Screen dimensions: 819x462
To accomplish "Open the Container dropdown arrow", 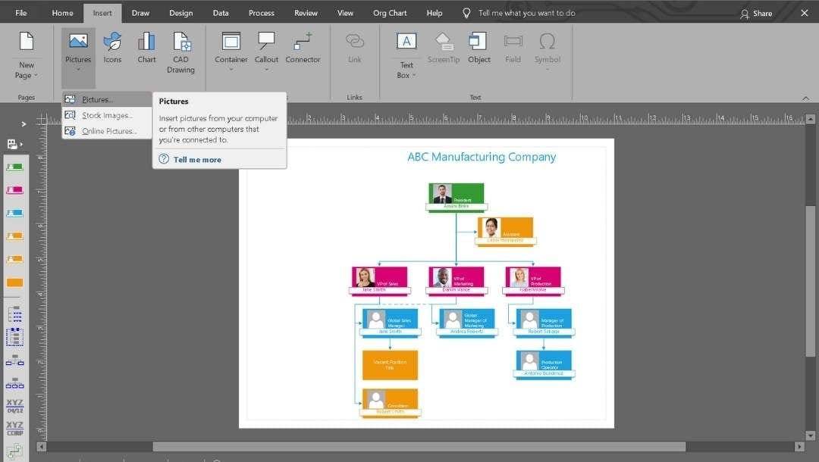I will (231, 70).
